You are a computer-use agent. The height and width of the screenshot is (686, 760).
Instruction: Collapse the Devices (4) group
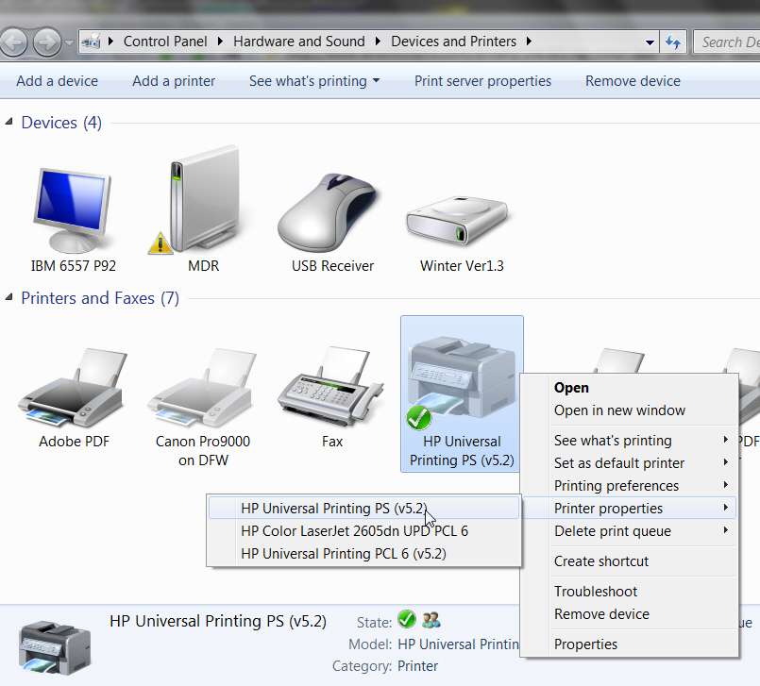tap(8, 122)
